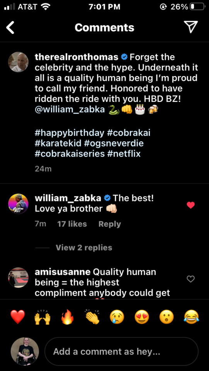Insert the surprised face emoji
Screen dimensions: 209x371
pos(167,317)
